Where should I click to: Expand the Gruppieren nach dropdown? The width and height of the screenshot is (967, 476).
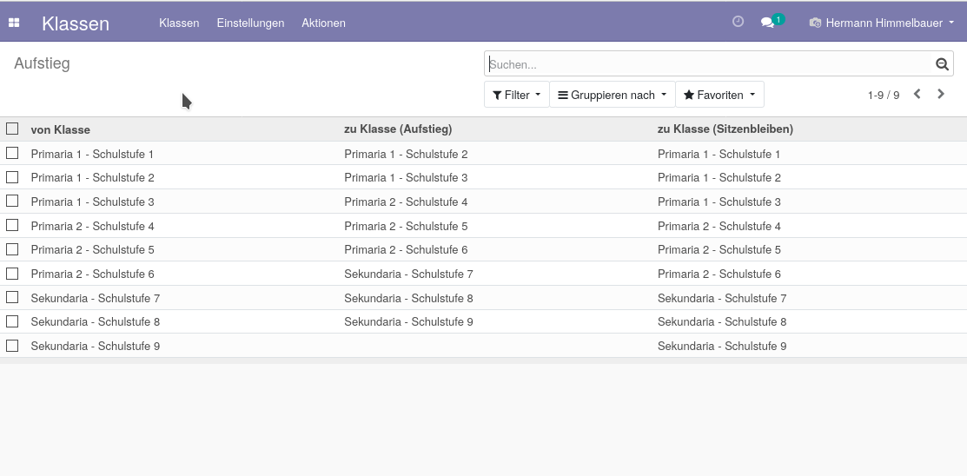612,95
